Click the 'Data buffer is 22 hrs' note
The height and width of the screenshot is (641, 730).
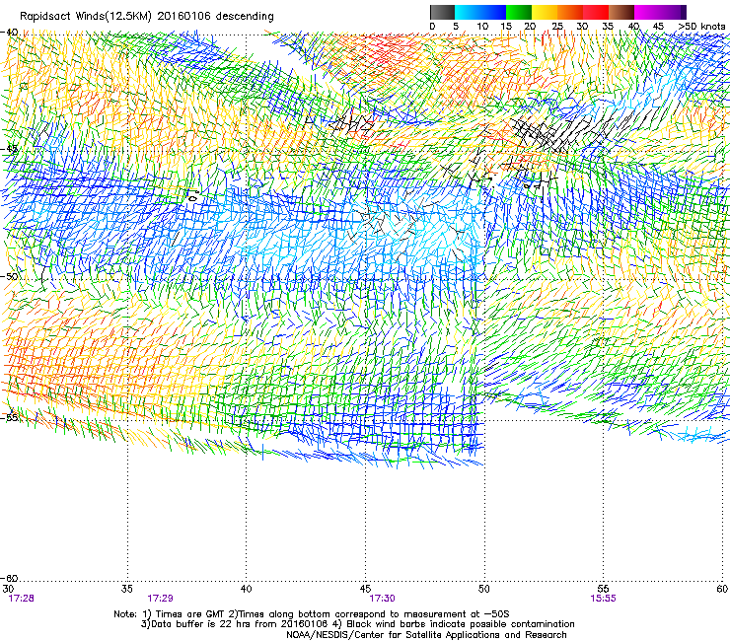[357, 624]
